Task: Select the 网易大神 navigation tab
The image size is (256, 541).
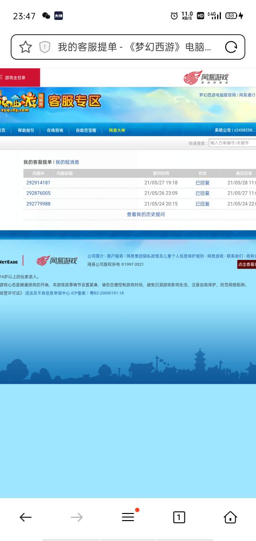Action: tap(117, 131)
